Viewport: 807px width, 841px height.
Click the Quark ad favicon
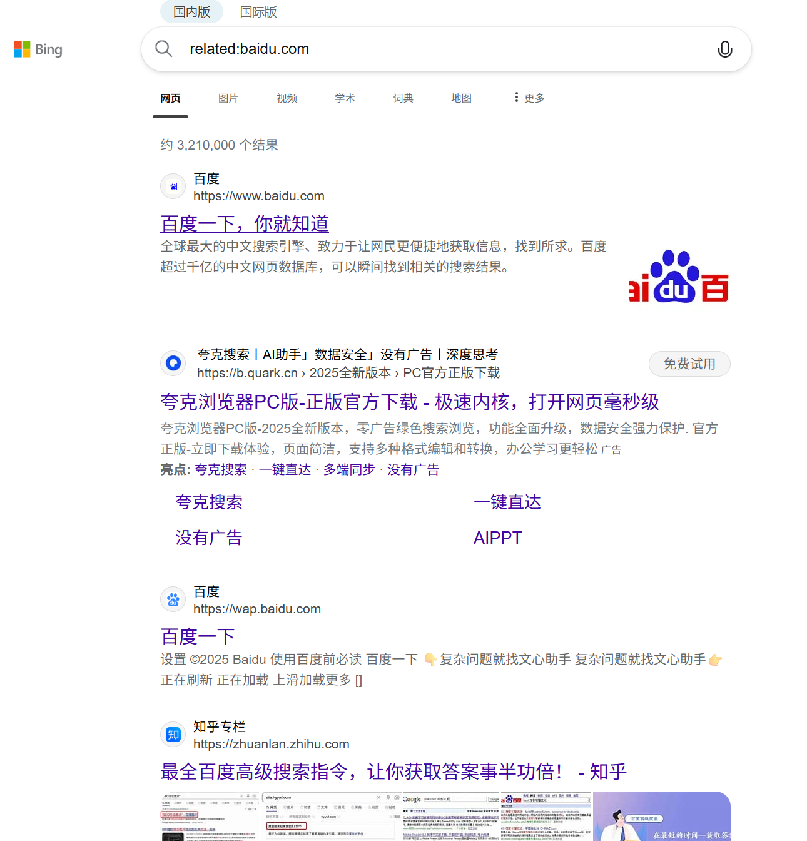coord(173,363)
